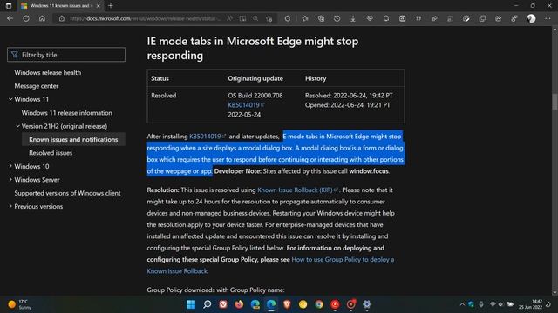
Task: Open the browser home page
Action: pos(43,18)
